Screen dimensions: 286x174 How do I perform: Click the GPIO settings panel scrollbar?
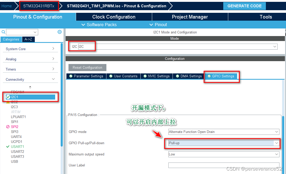tap(283, 145)
